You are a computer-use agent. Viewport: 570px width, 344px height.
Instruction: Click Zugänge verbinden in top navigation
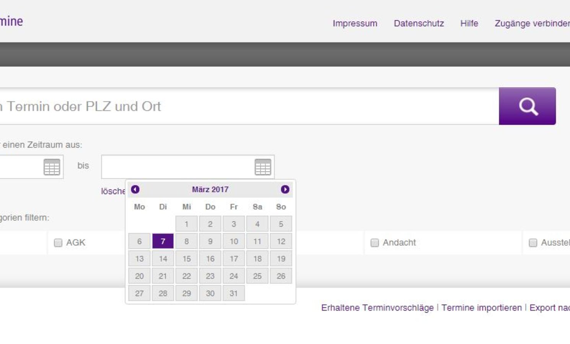pos(532,23)
